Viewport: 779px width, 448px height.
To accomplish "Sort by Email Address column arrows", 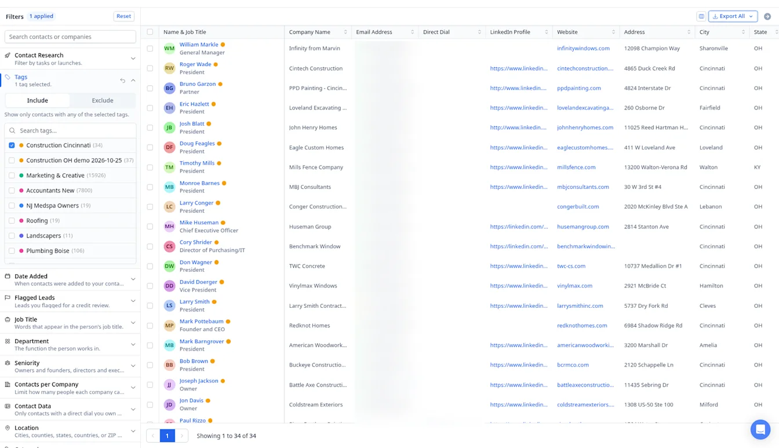I will [413, 32].
